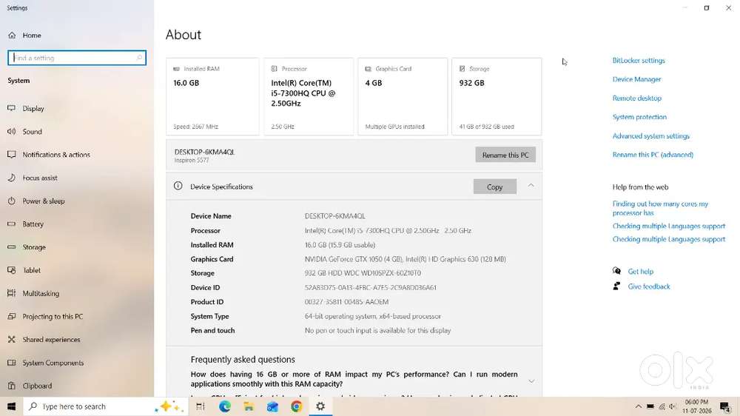Screen dimensions: 740x416
Task: Show hidden tray icons chevron
Action: [638, 406]
